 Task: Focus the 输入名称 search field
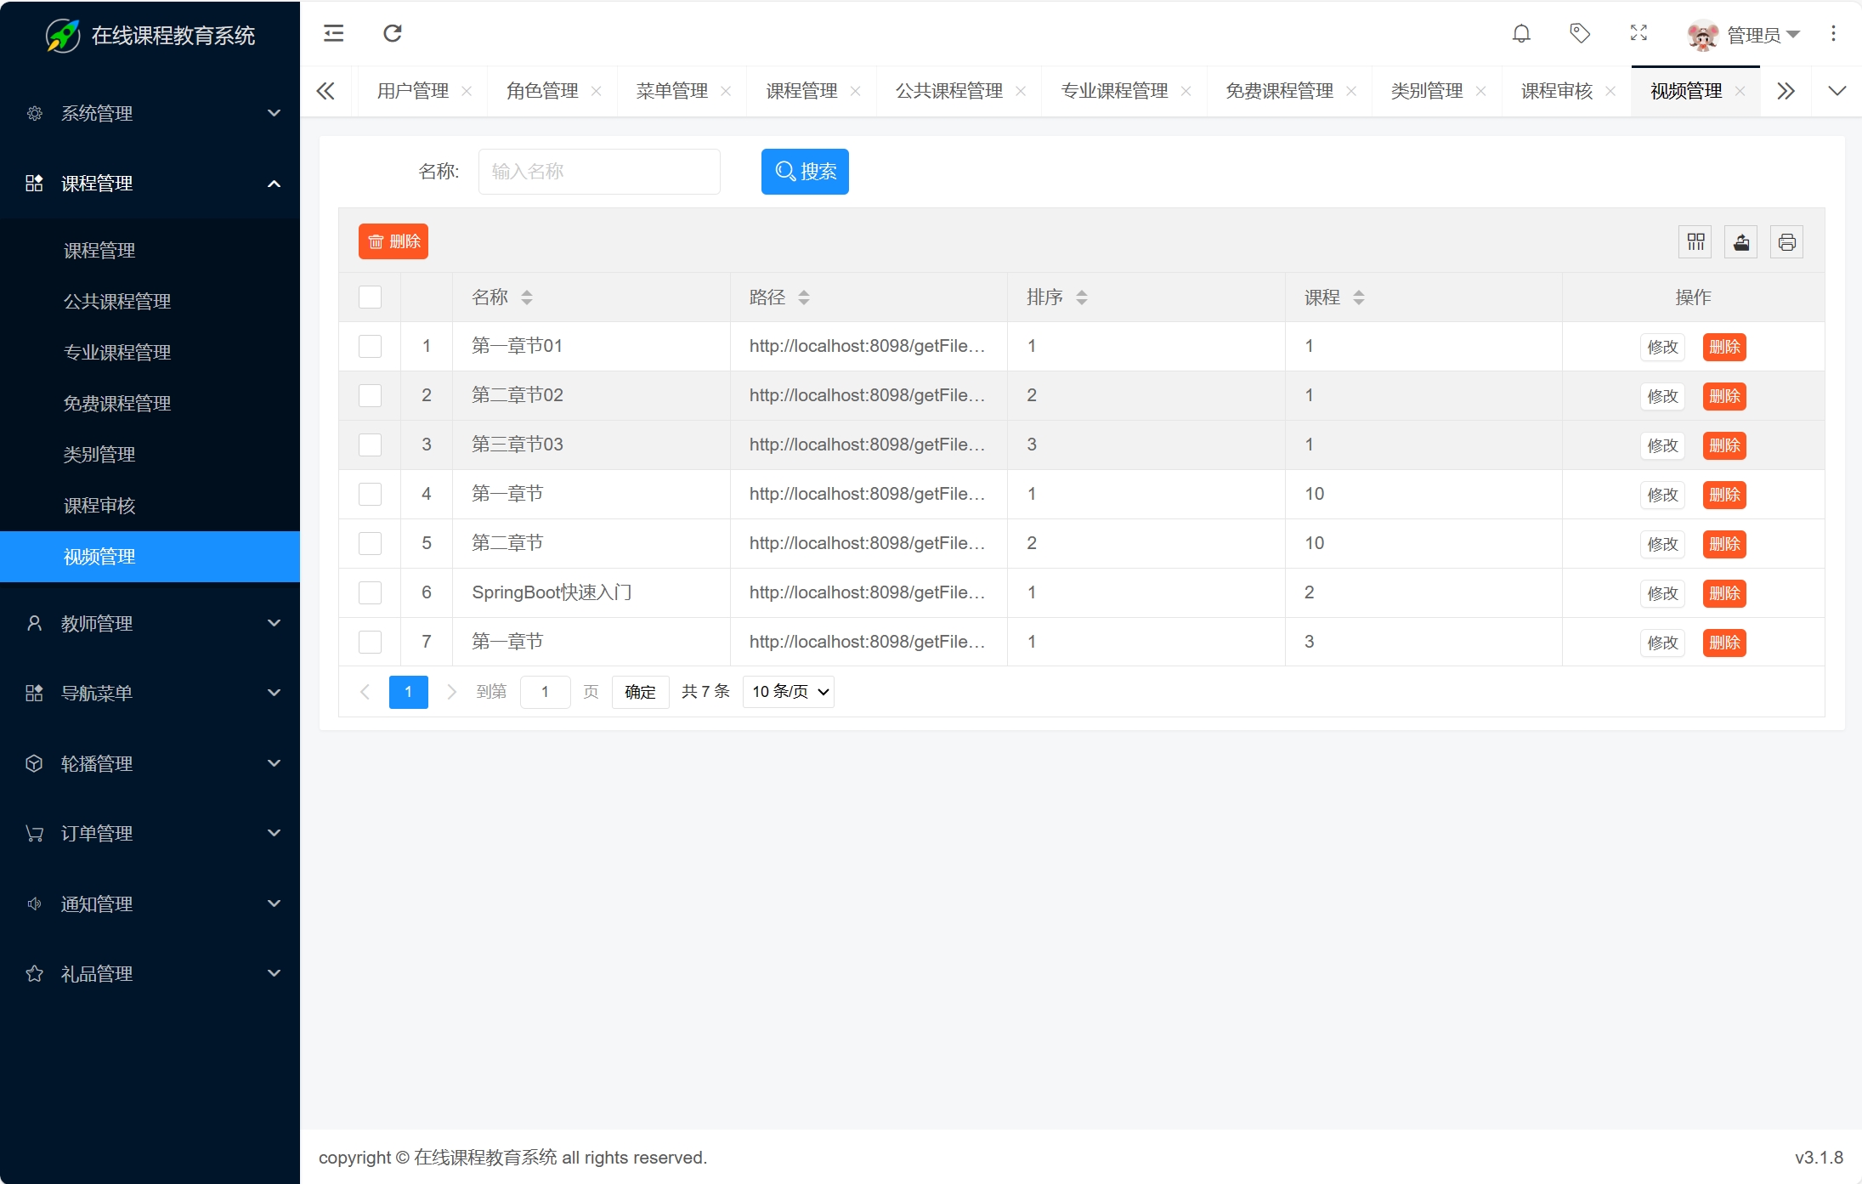point(599,172)
